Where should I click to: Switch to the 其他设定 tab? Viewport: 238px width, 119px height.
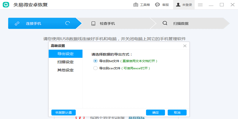coord(65,70)
